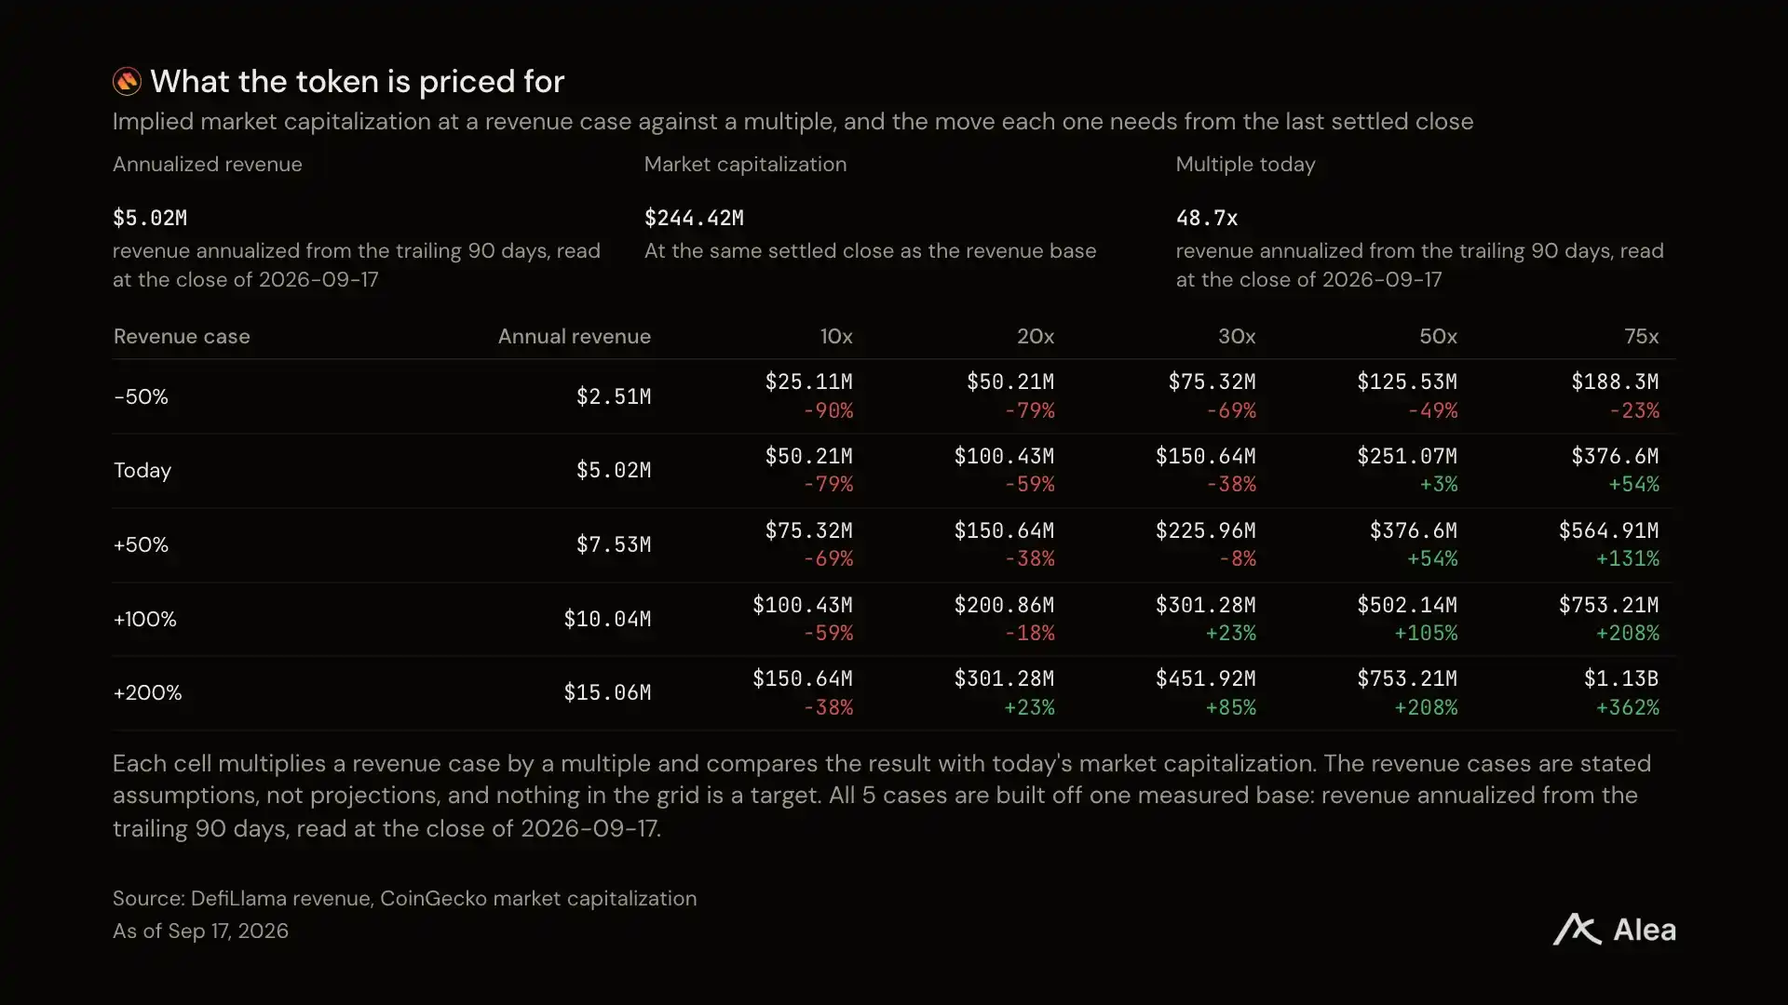Click the 48.7x multiple today value
The width and height of the screenshot is (1788, 1005).
1206,218
